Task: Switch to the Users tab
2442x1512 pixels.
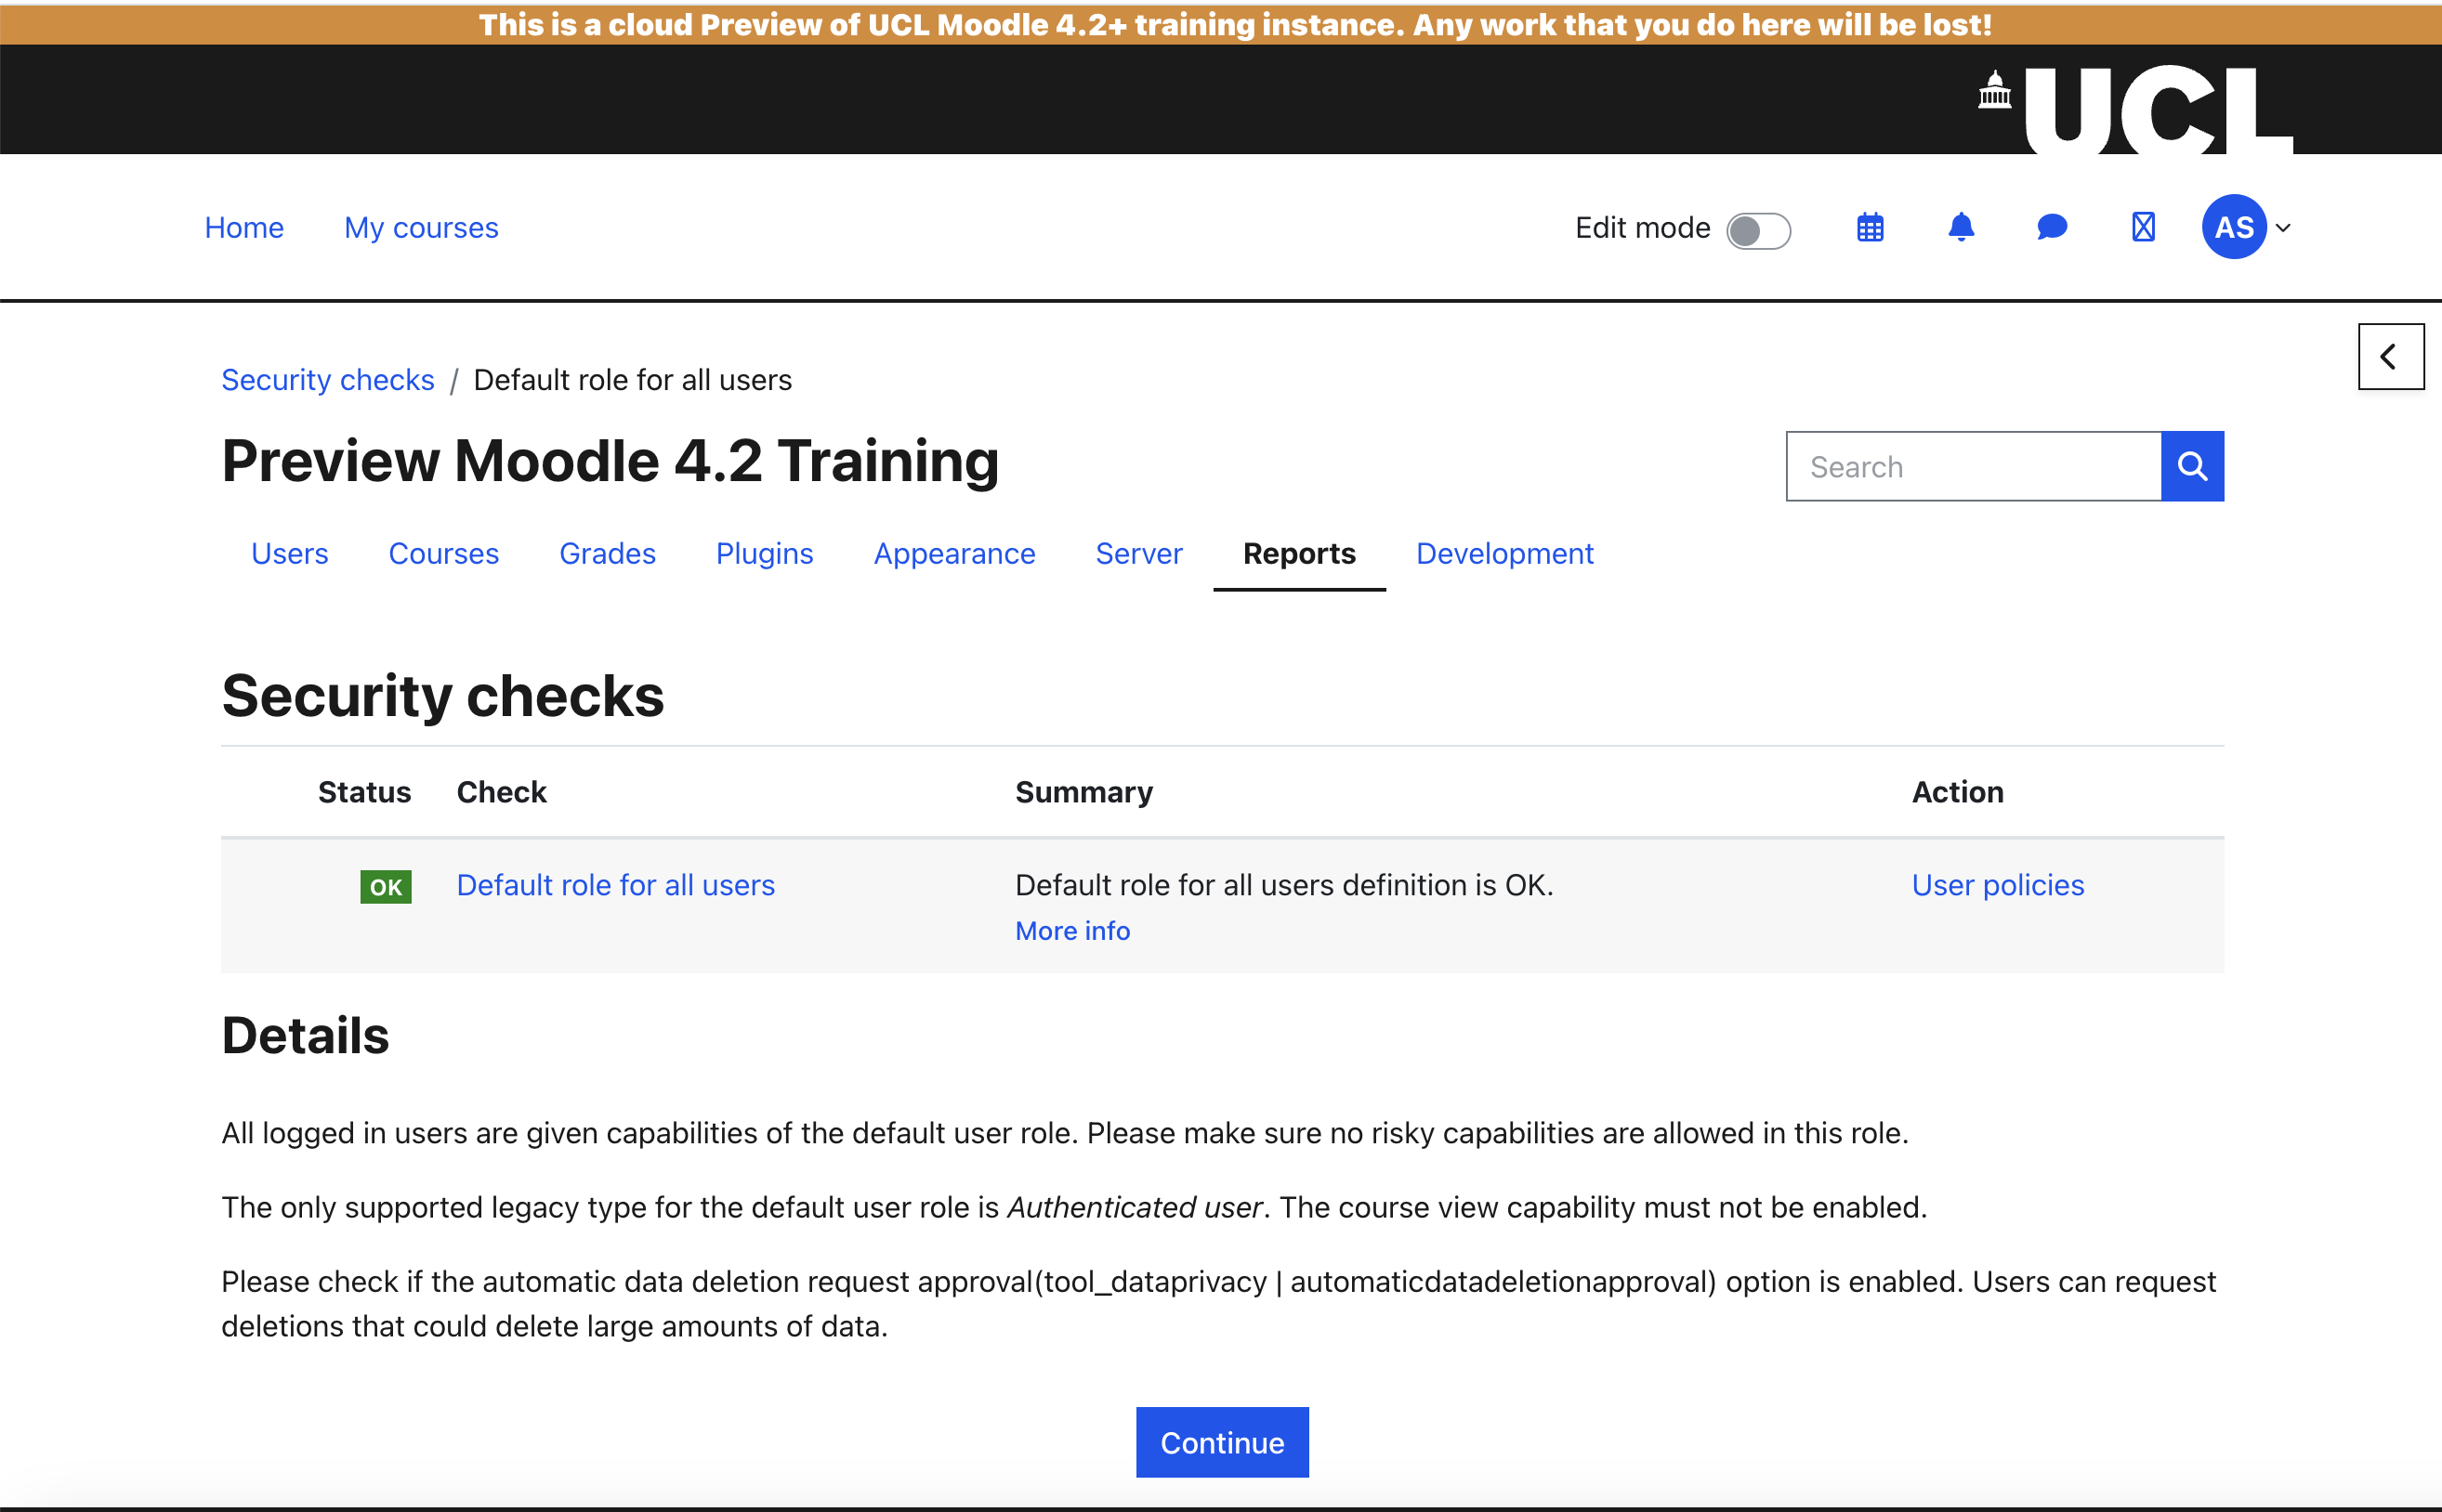Action: click(289, 554)
